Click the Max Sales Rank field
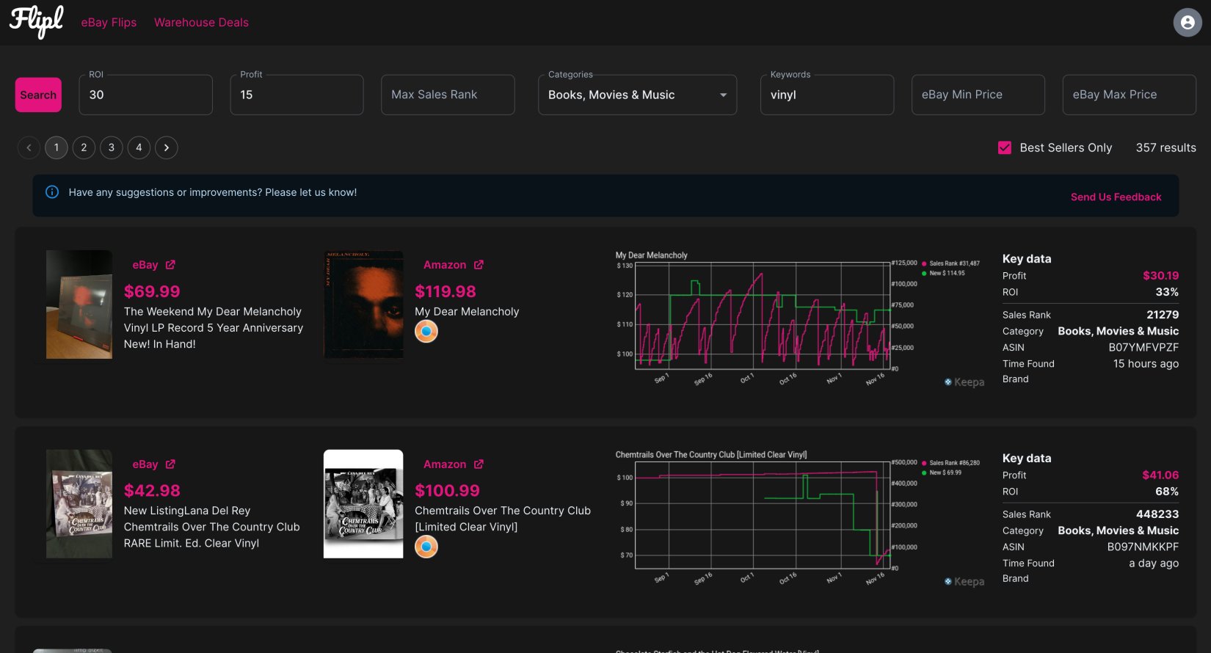The image size is (1211, 653). pyautogui.click(x=448, y=95)
